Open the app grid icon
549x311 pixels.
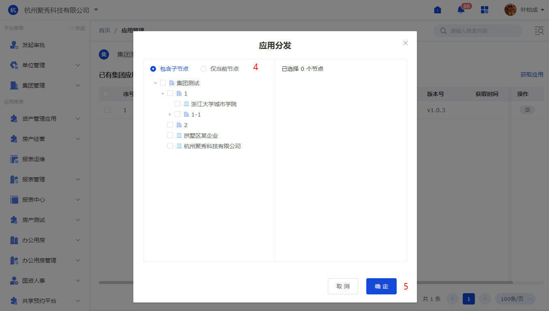pos(485,10)
